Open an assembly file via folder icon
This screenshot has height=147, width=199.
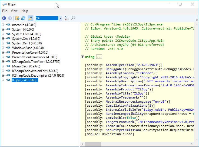click(x=17, y=18)
